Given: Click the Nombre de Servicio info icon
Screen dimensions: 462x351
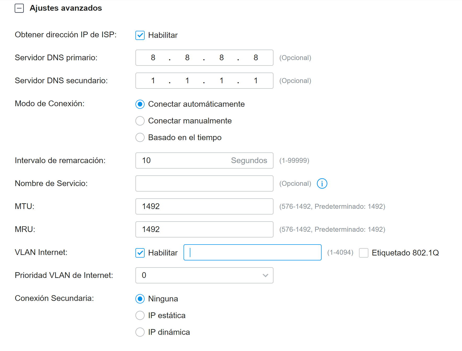Looking at the screenshot, I should [x=322, y=183].
